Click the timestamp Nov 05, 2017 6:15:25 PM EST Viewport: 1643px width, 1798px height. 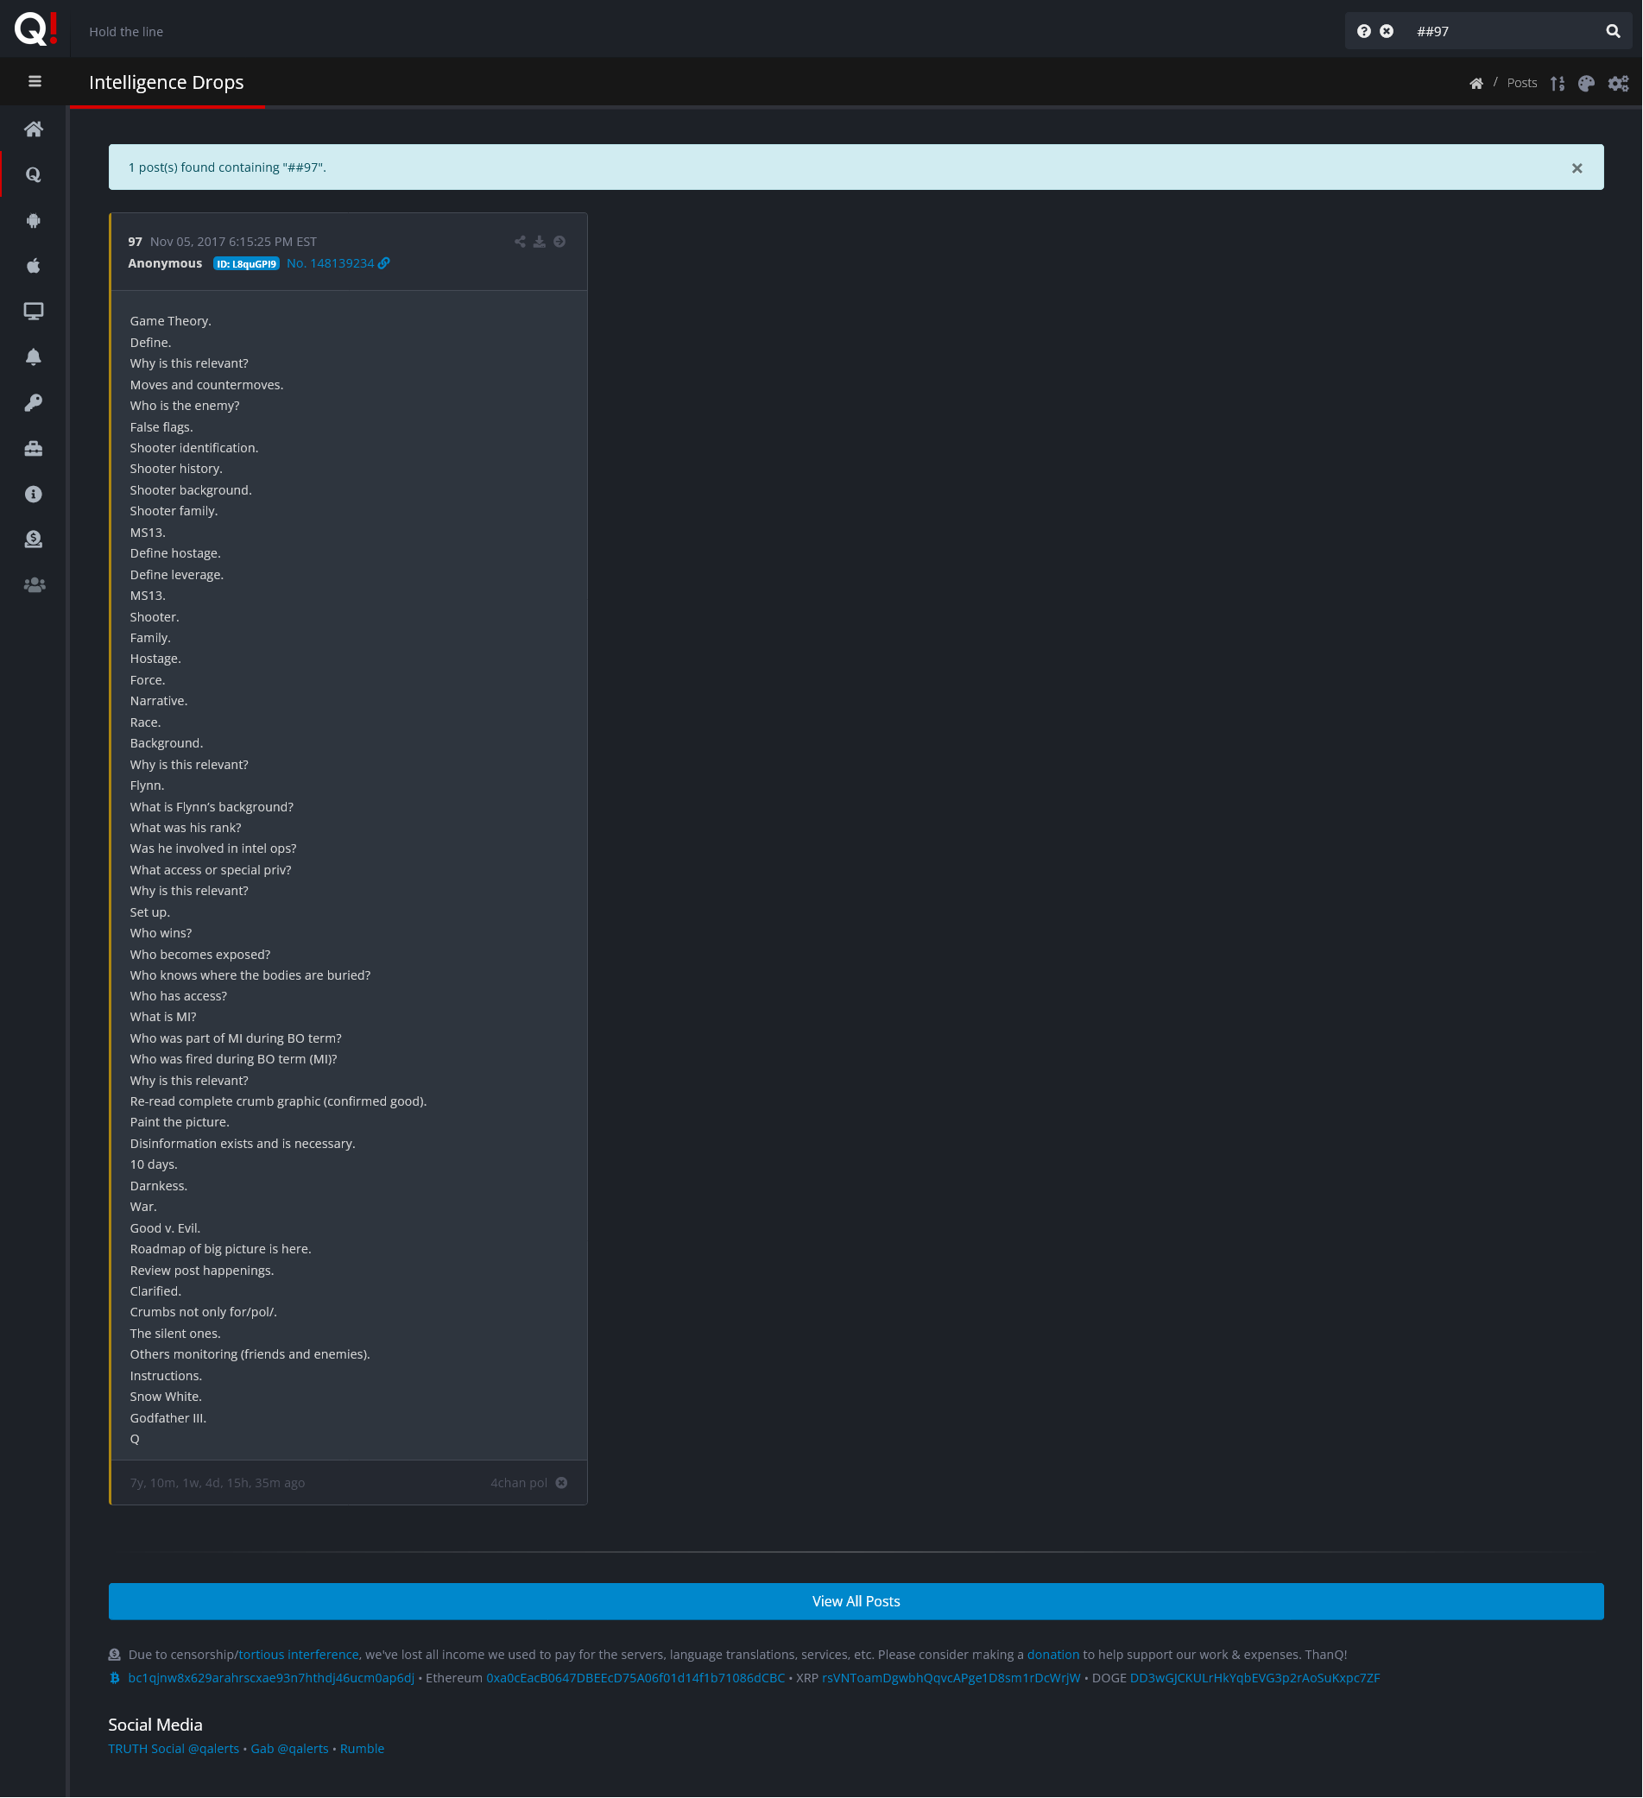coord(234,242)
